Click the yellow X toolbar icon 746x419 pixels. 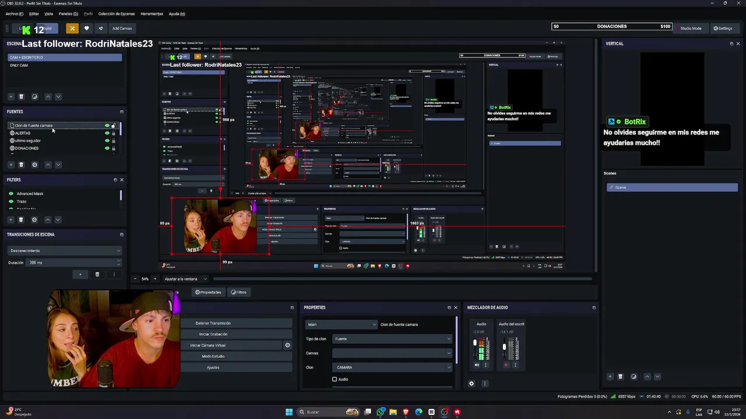72,28
